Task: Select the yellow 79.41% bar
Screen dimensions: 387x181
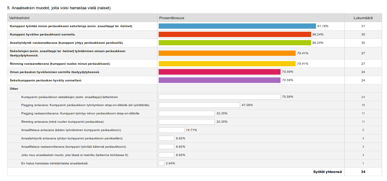Action: tap(227, 64)
